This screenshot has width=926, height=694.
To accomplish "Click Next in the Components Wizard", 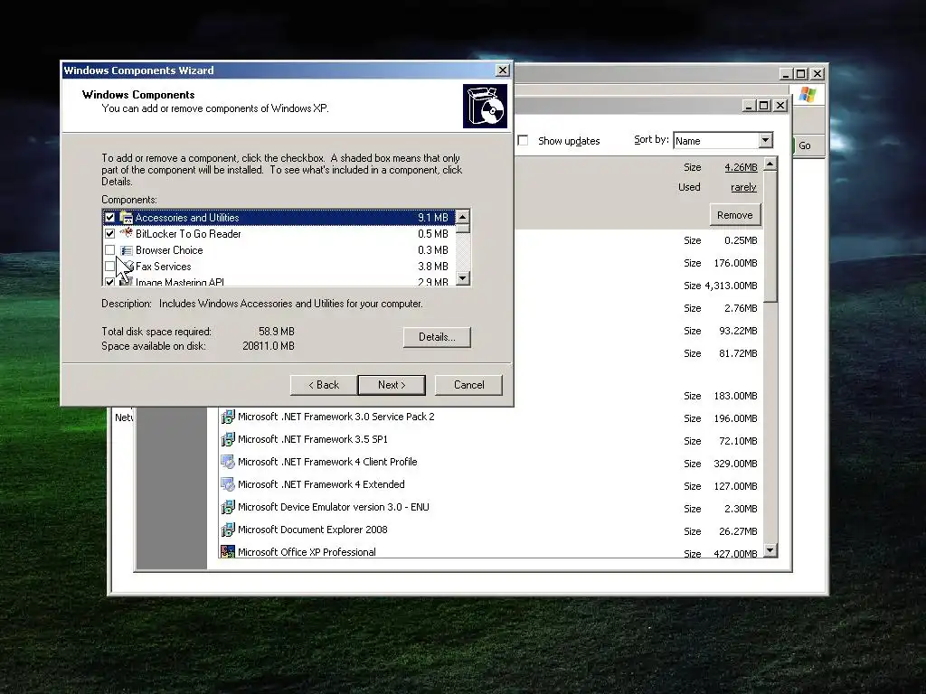I will point(392,385).
